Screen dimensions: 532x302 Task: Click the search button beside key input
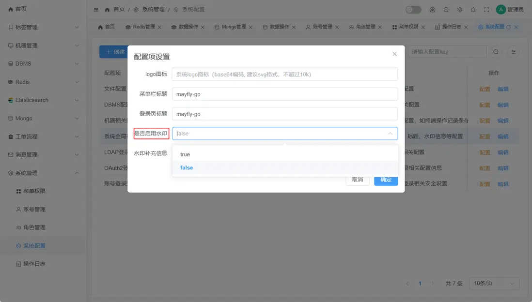tap(496, 52)
